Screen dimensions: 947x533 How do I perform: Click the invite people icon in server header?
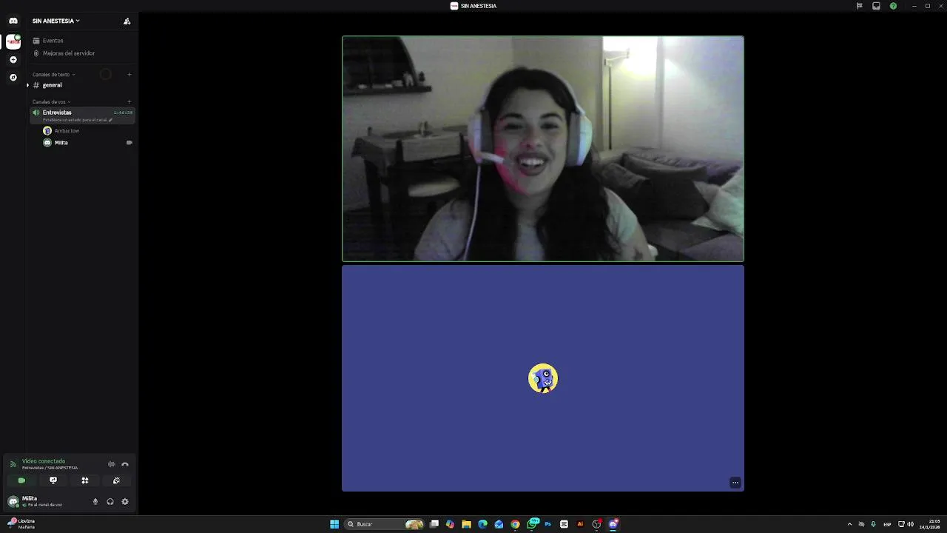point(127,21)
